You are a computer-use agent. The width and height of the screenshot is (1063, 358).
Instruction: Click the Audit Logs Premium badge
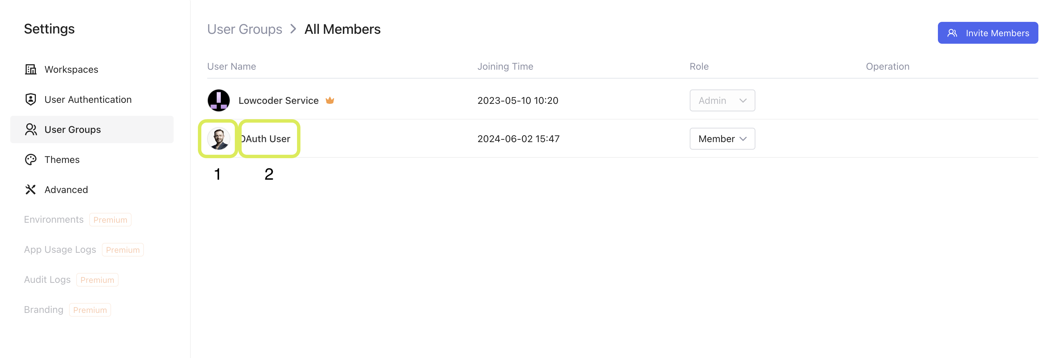pyautogui.click(x=97, y=280)
